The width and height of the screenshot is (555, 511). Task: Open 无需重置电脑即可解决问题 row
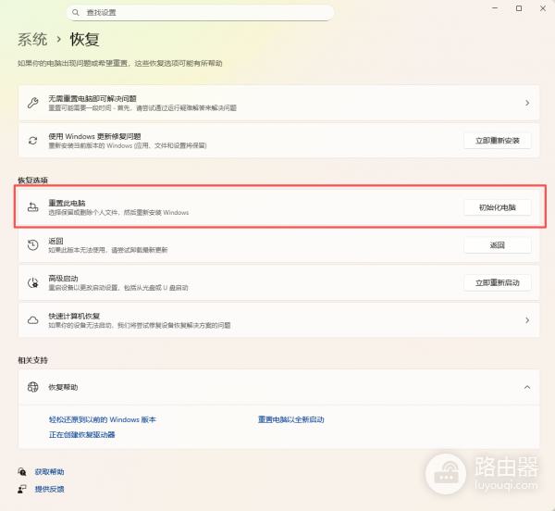[x=279, y=103]
